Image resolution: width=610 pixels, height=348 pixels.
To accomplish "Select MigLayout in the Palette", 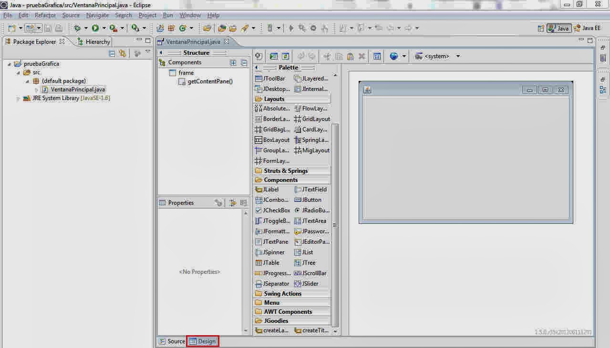I will [312, 150].
